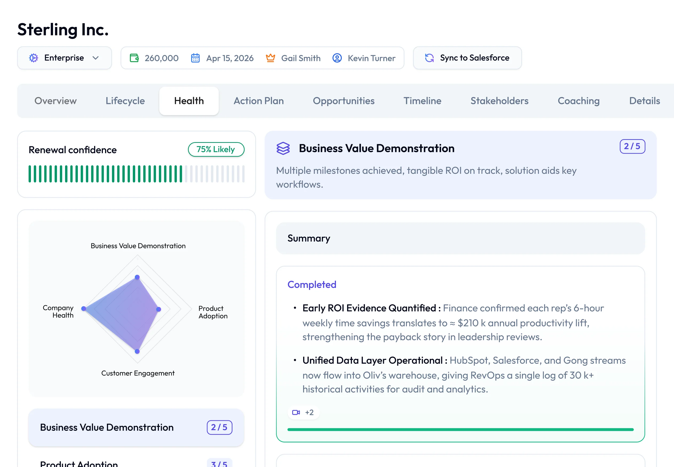
Task: Open the Opportunities tab
Action: coord(344,101)
